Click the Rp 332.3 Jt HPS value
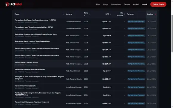This screenshot has width=173, height=108. pyautogui.click(x=107, y=57)
